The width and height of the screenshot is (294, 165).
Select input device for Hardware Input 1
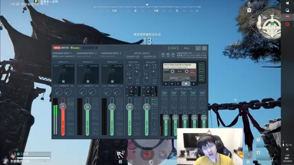tap(63, 56)
